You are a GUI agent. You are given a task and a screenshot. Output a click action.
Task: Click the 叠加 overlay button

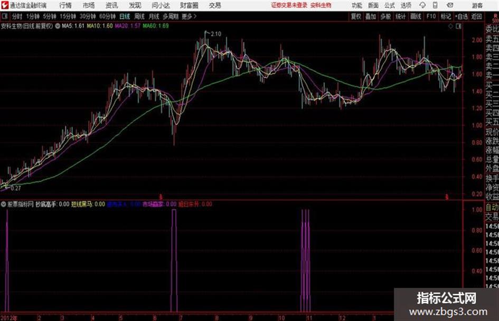(371, 16)
